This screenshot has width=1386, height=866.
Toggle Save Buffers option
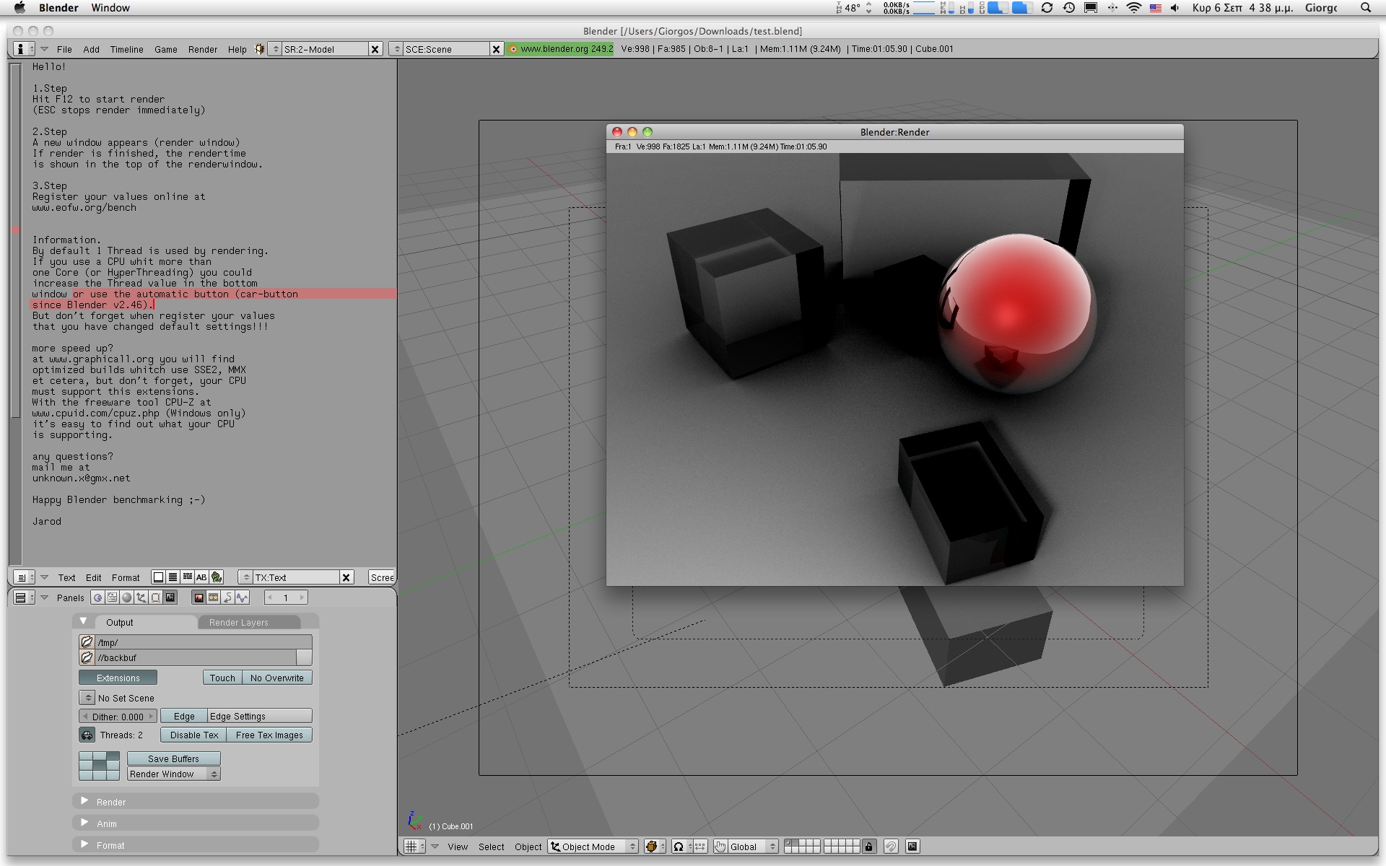(x=174, y=758)
